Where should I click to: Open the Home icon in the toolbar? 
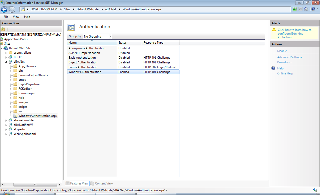click(x=306, y=9)
